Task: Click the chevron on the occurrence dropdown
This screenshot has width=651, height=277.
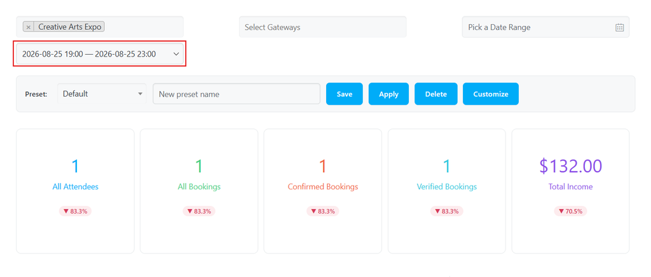Action: coord(176,54)
